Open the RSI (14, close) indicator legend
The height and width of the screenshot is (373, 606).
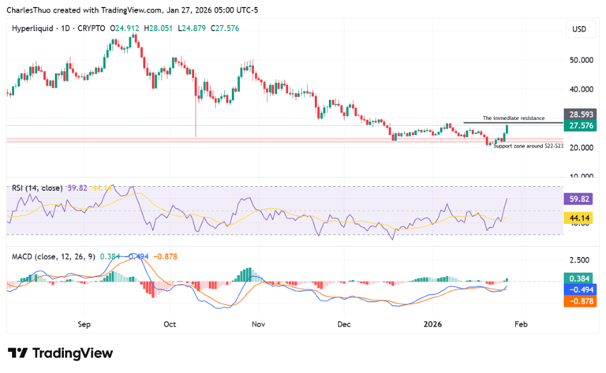coord(37,188)
